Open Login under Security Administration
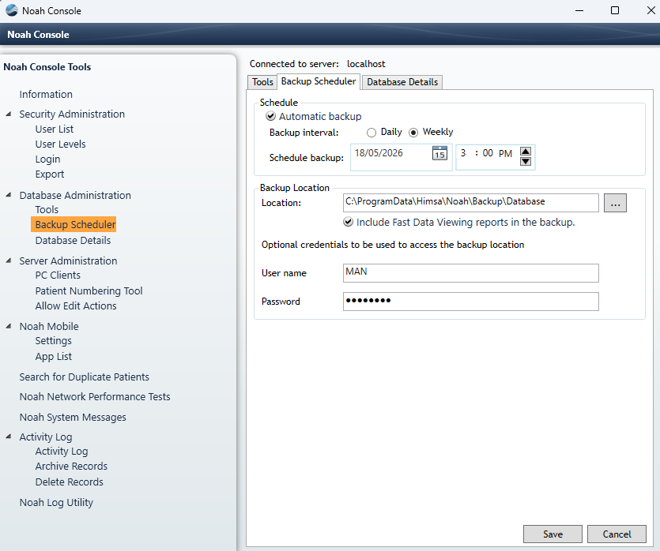This screenshot has height=551, width=660. (47, 159)
